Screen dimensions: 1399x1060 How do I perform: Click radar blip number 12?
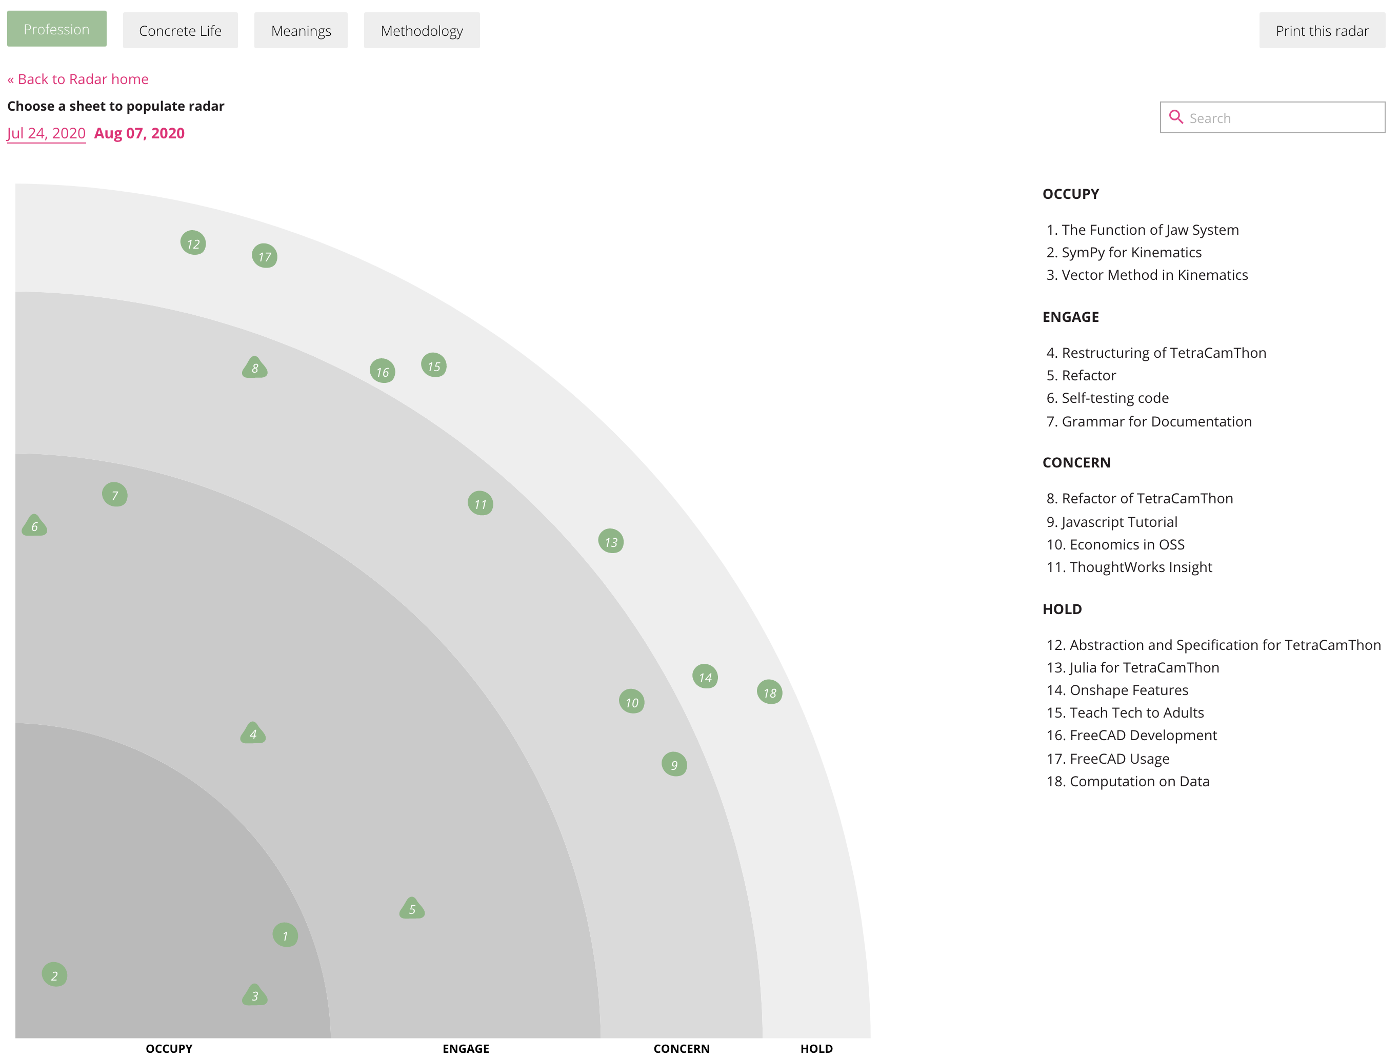(x=193, y=243)
